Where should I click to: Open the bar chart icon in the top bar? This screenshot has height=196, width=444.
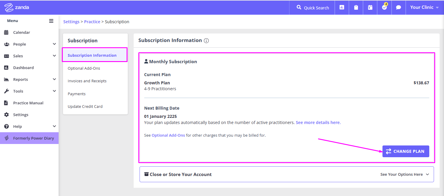pyautogui.click(x=342, y=7)
